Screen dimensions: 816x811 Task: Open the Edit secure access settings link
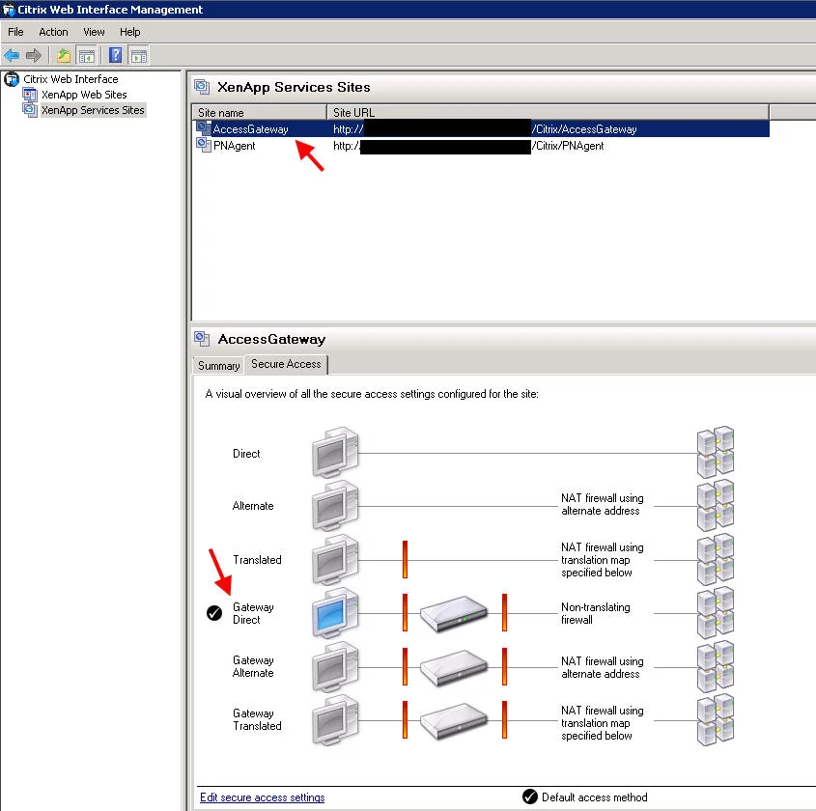pos(263,797)
